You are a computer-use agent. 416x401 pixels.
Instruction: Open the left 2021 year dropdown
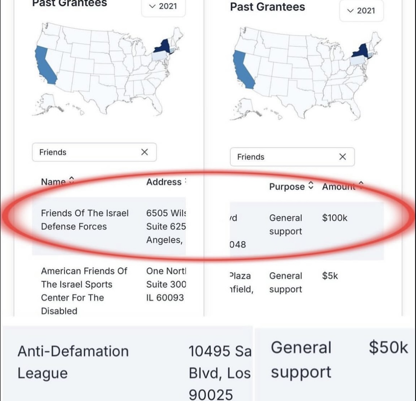(x=164, y=7)
